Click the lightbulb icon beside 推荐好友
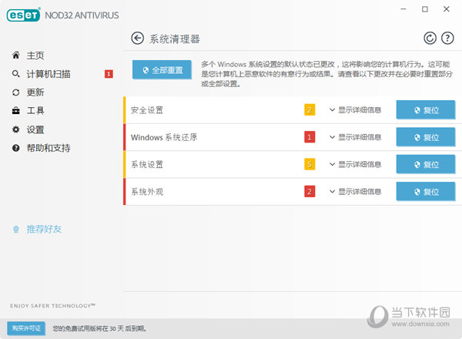462x339 pixels. [x=16, y=230]
